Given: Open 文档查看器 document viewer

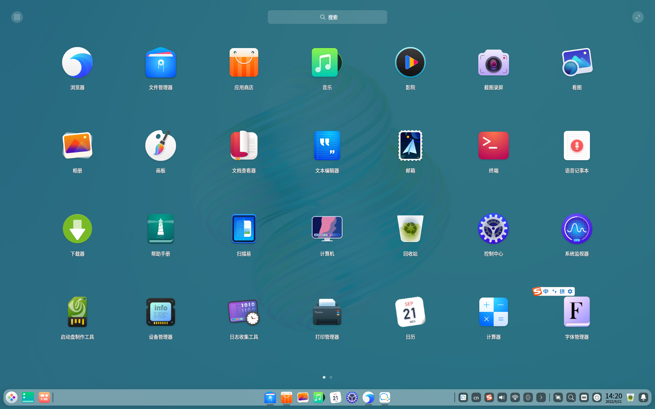Looking at the screenshot, I should click(x=244, y=146).
